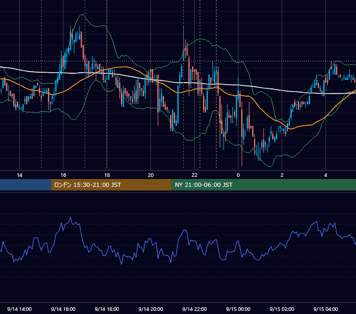The height and width of the screenshot is (314, 356).
Task: Click the 9/15 02:00 time label
Action: click(282, 309)
